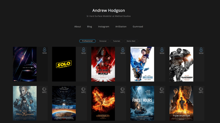Screen dimensions: 220x123
Task: Open the About page link
Action: click(77, 26)
